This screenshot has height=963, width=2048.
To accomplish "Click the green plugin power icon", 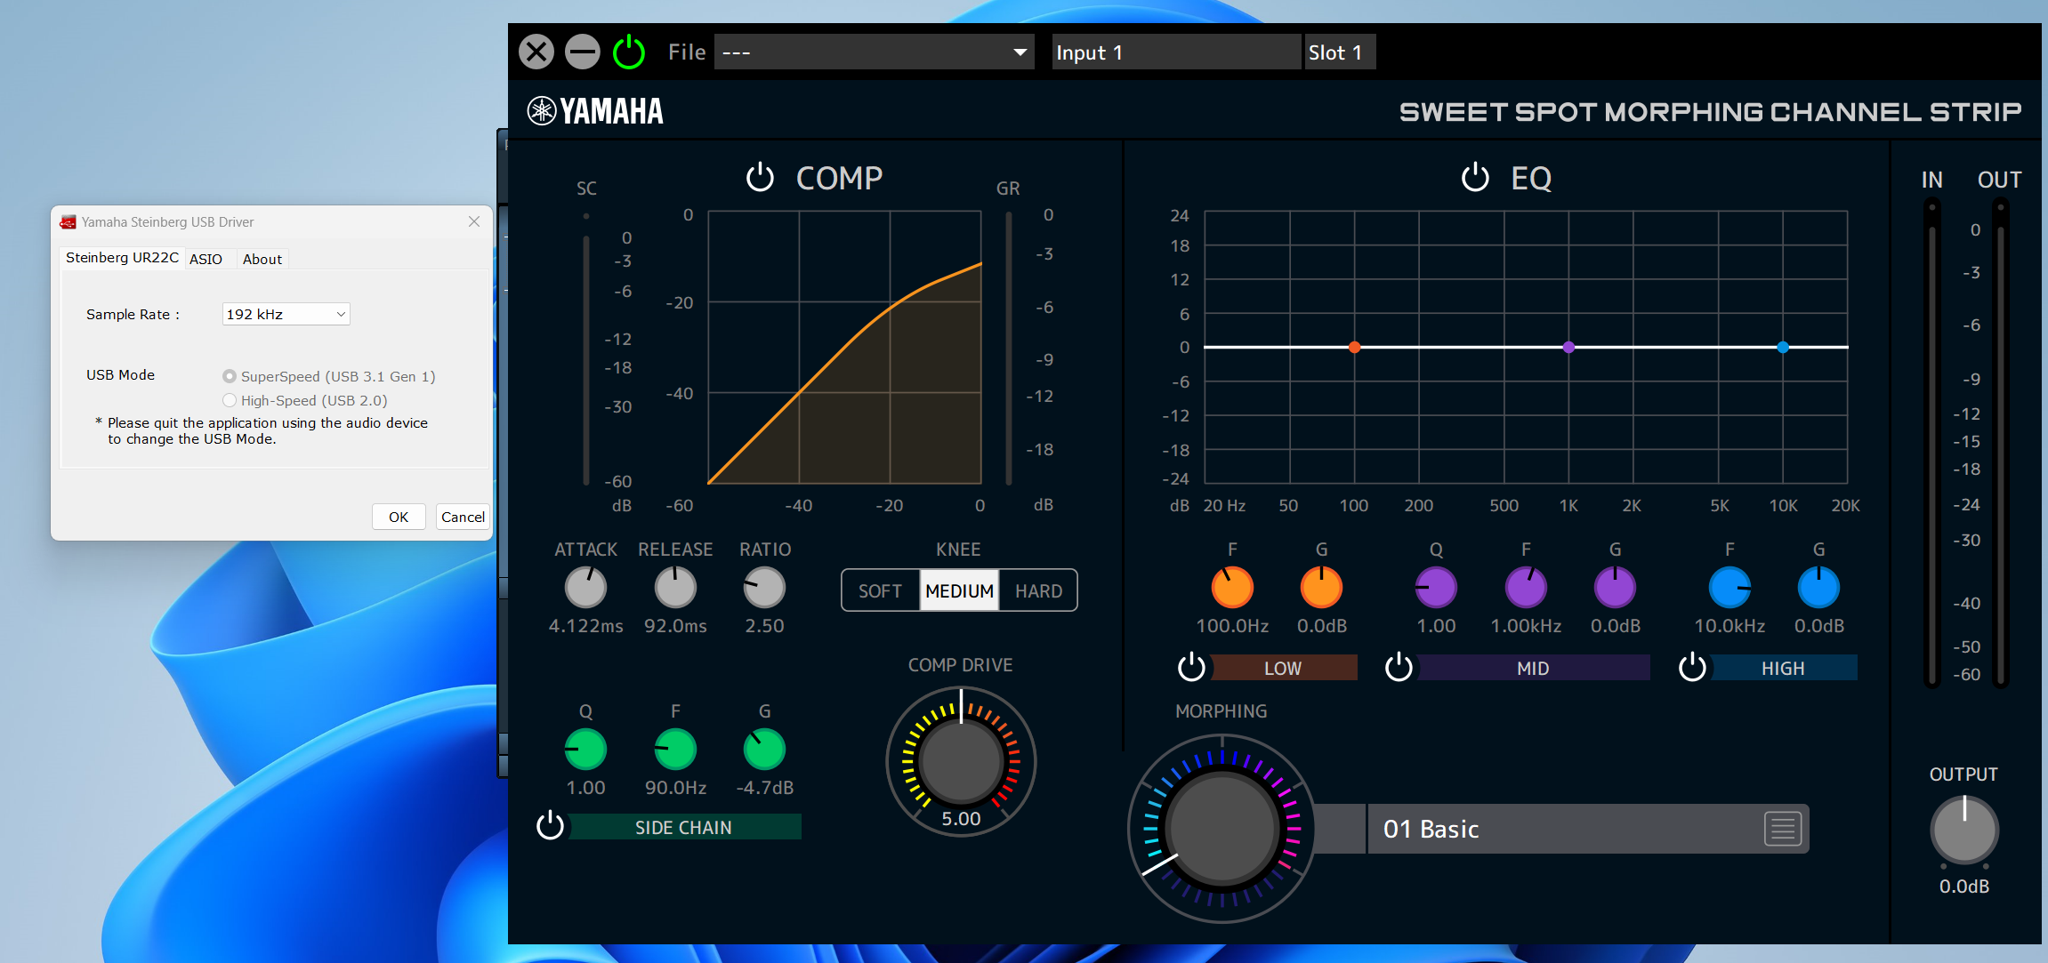I will click(629, 52).
